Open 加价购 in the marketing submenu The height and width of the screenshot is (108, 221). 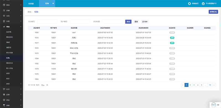tap(9, 32)
